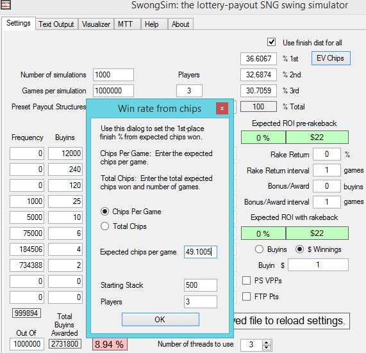The image size is (366, 353).
Task: Edit the % 3rd finish field
Action: pyautogui.click(x=258, y=91)
